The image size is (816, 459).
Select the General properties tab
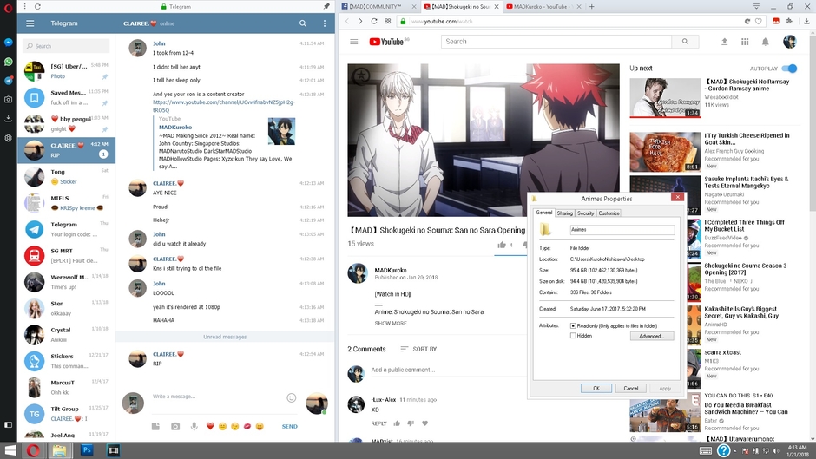click(x=543, y=213)
